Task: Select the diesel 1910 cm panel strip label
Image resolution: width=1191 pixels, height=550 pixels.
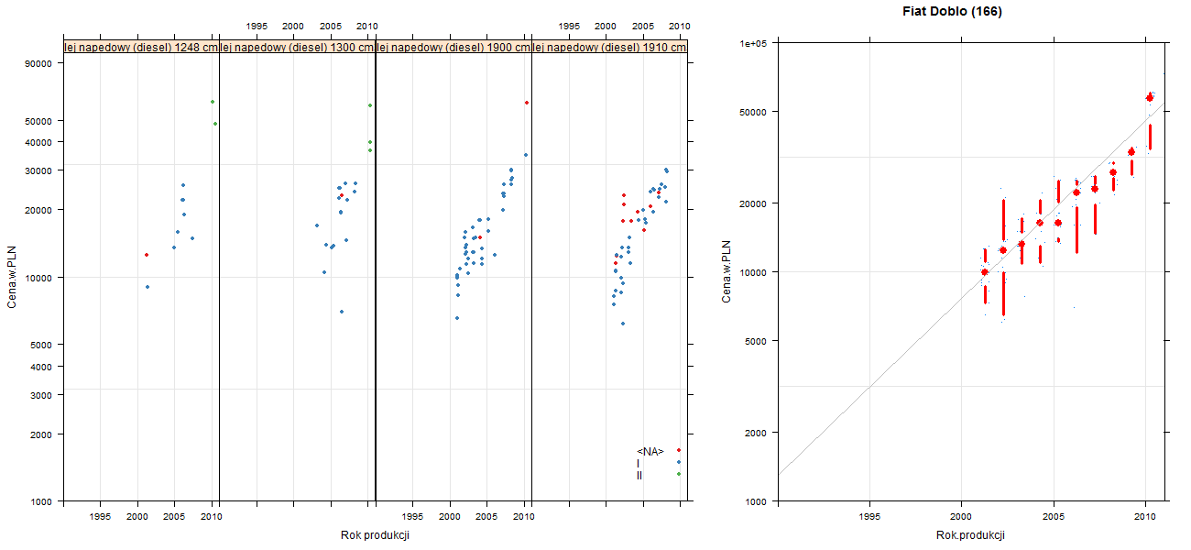Action: (x=609, y=48)
